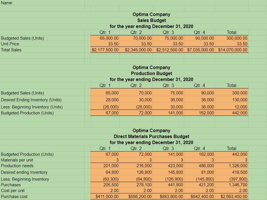The image size is (267, 200).
Task: Click the Budgeted Production total 442,000
Action: 231,113
